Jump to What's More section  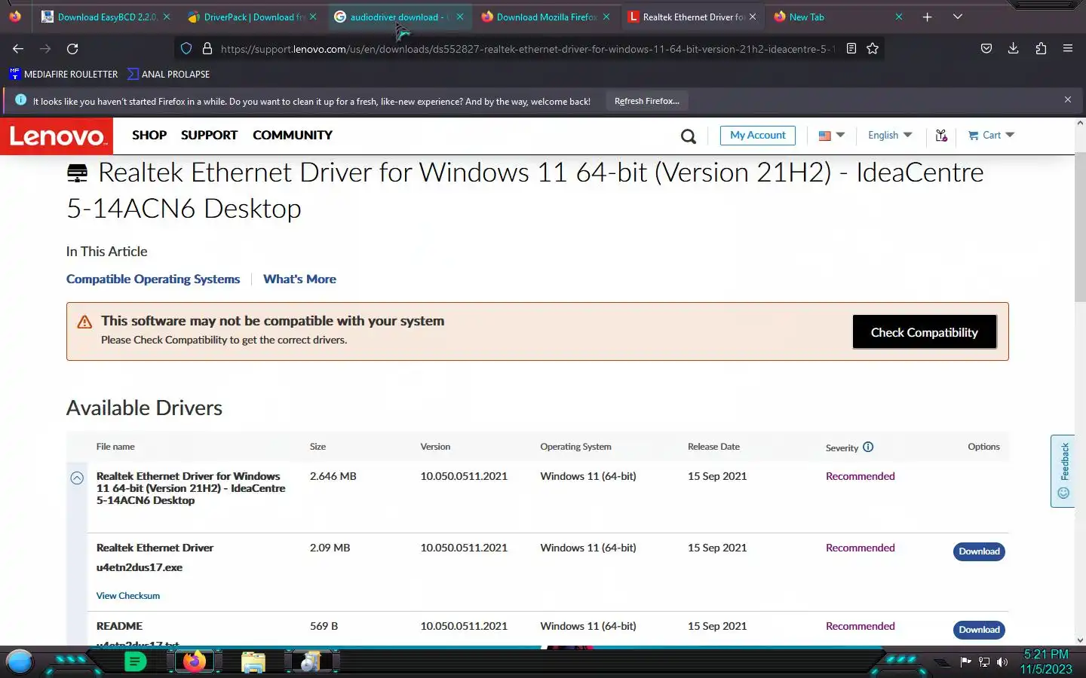point(299,279)
